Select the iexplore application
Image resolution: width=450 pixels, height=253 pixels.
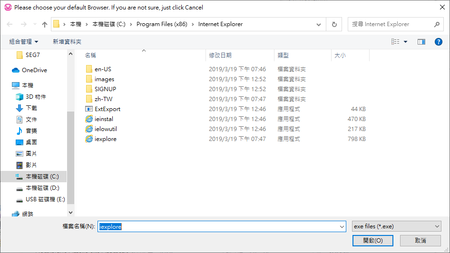[101, 139]
